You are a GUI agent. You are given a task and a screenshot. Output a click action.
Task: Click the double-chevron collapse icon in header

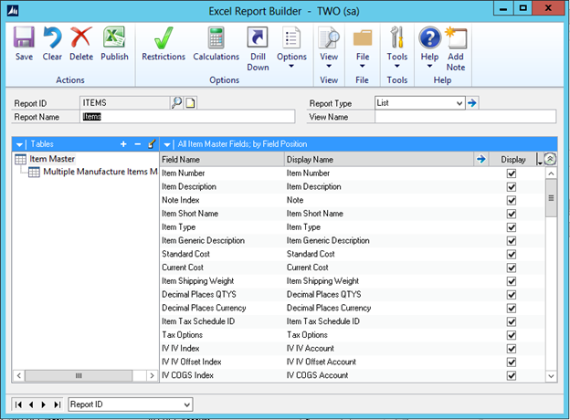tap(550, 159)
